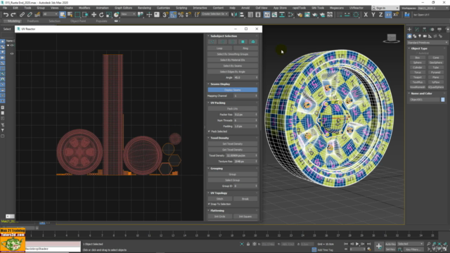Open the Standard Primitives dropdown
This screenshot has width=450, height=253.
[x=427, y=42]
